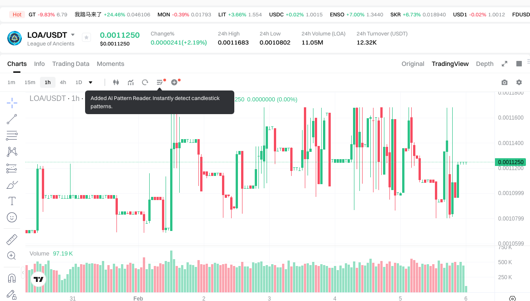Viewport: 530px width, 301px height.
Task: Switch to the Depth chart view
Action: (x=485, y=64)
